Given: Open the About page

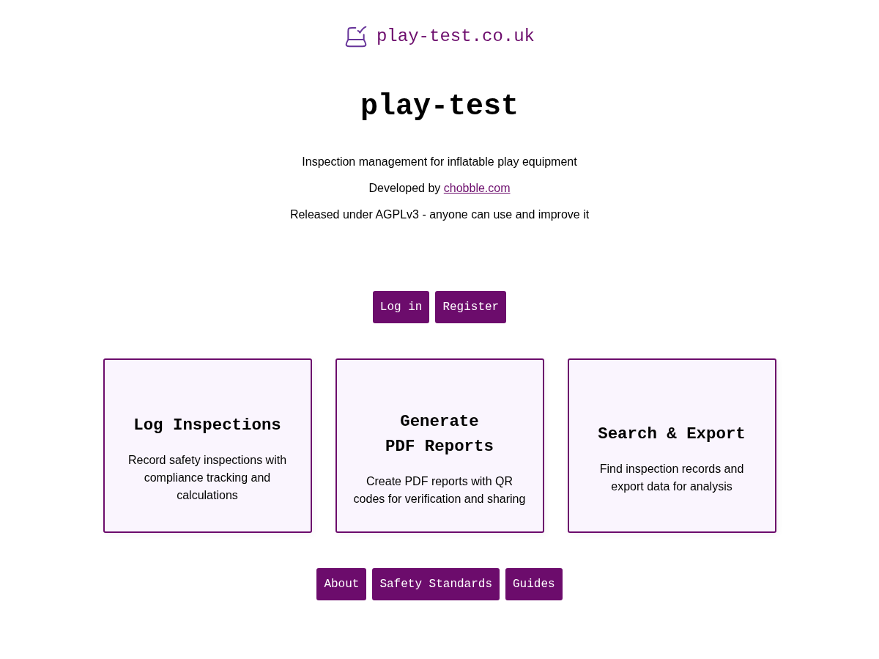Looking at the screenshot, I should 341,583.
